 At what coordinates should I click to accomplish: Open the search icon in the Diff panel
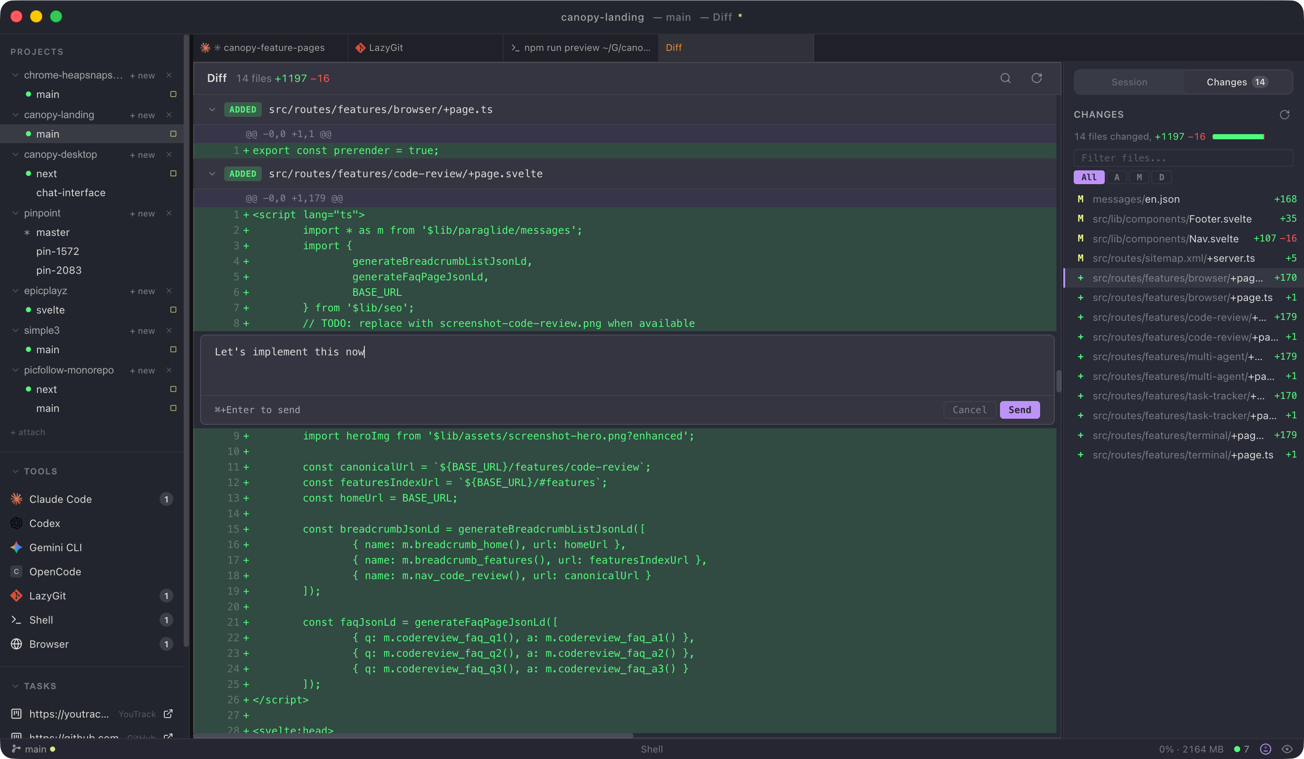coord(1006,78)
